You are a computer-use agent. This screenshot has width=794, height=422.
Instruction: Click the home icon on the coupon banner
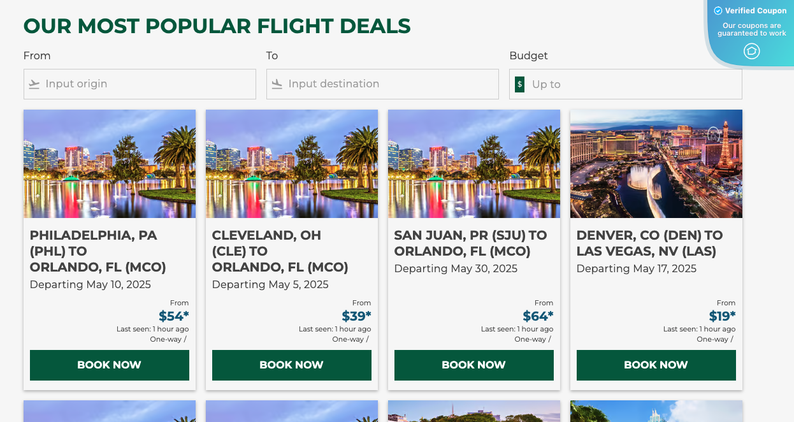(751, 50)
